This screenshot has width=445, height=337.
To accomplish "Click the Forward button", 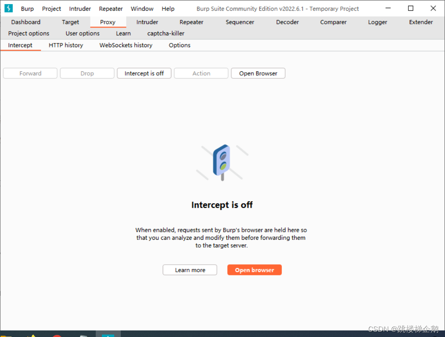I will (30, 73).
